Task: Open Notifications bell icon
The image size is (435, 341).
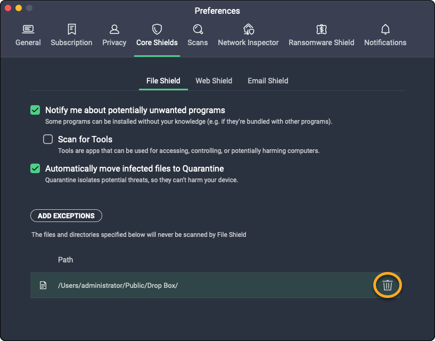Action: [385, 29]
